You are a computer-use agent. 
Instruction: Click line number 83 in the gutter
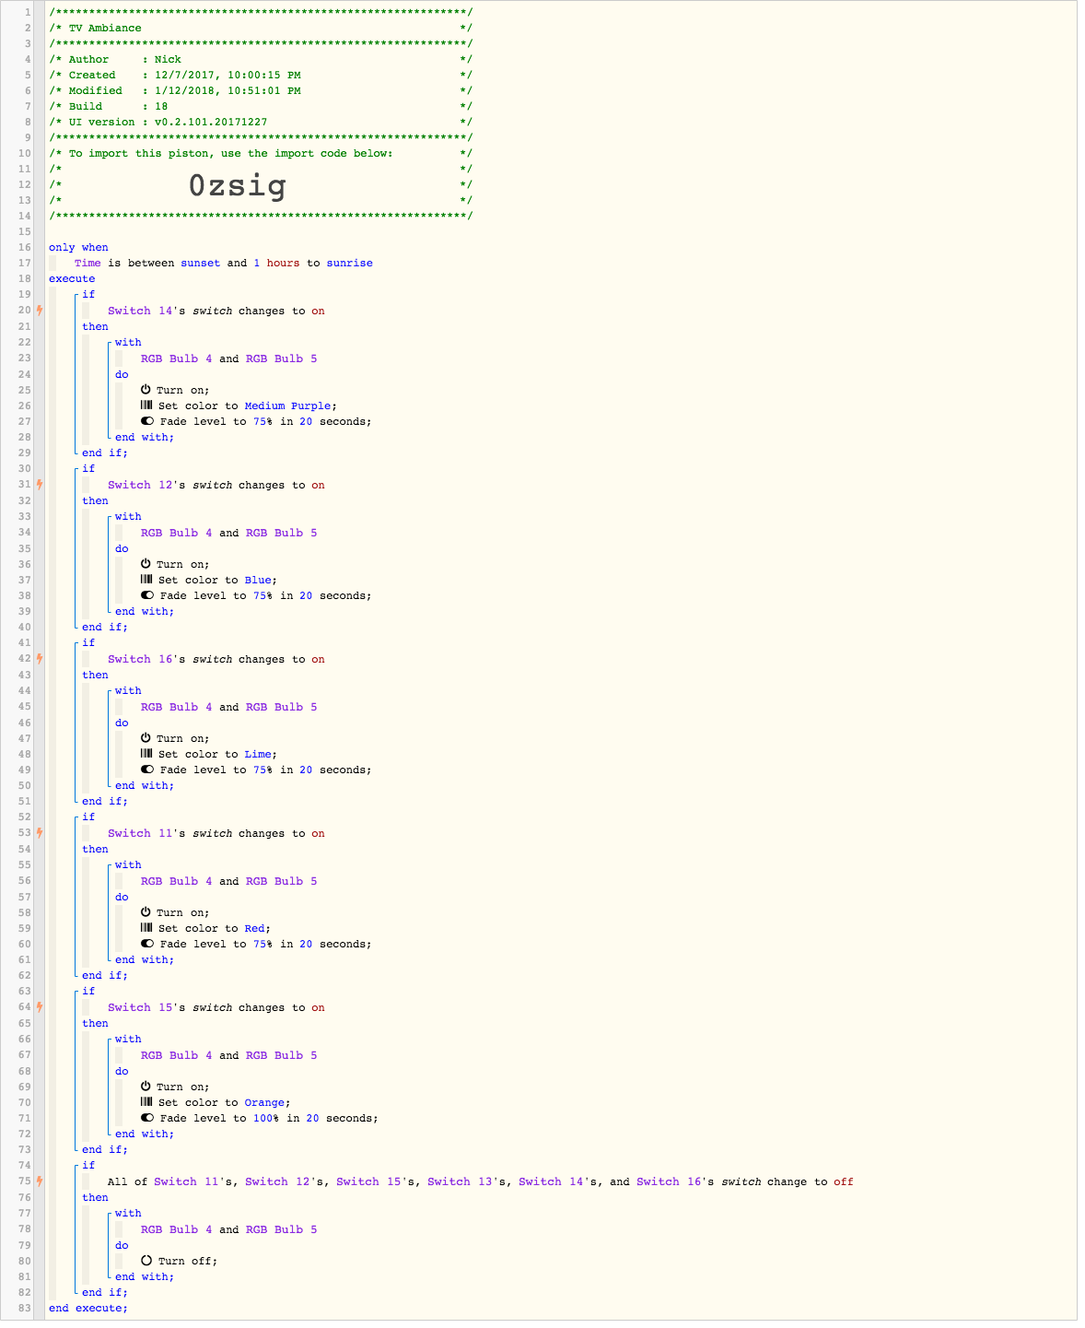click(x=25, y=1308)
